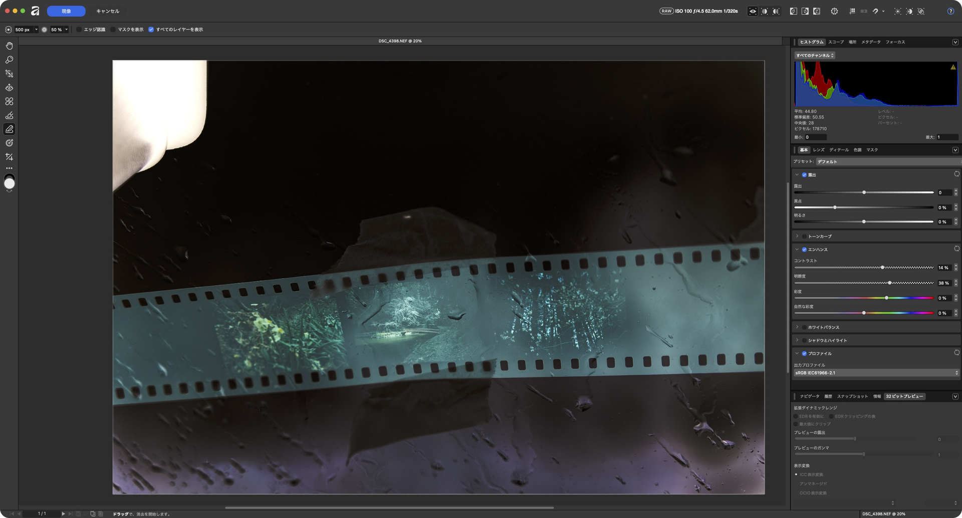Select the Zoom magnifier tool
The height and width of the screenshot is (518, 962).
9,60
